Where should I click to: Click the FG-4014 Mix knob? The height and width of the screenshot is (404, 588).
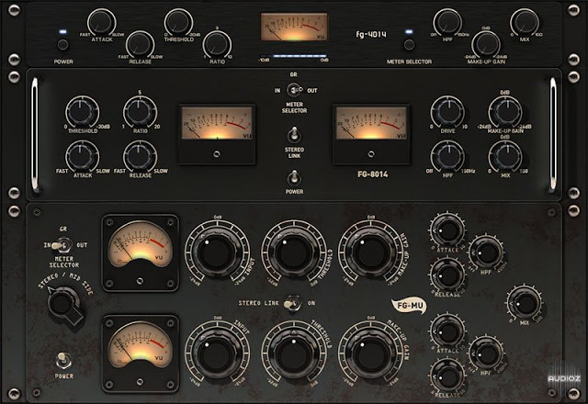[525, 22]
